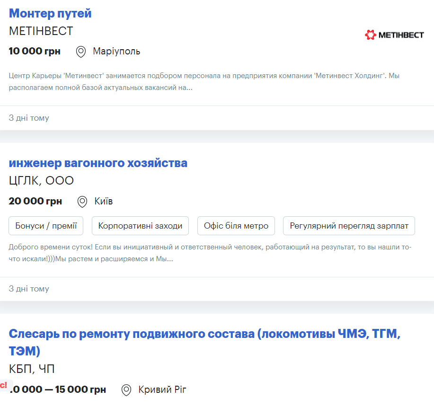Click the '10 000 грн' salary on Монтер путей
The image size is (434, 407).
pos(34,51)
